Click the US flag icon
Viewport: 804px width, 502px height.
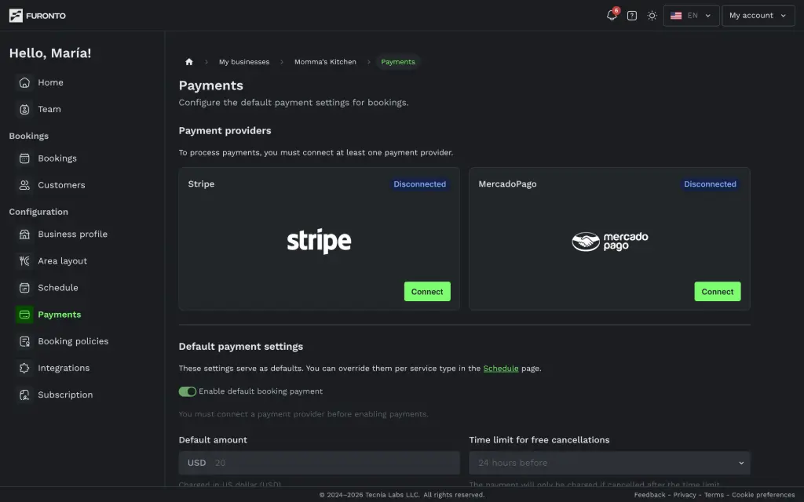(676, 16)
